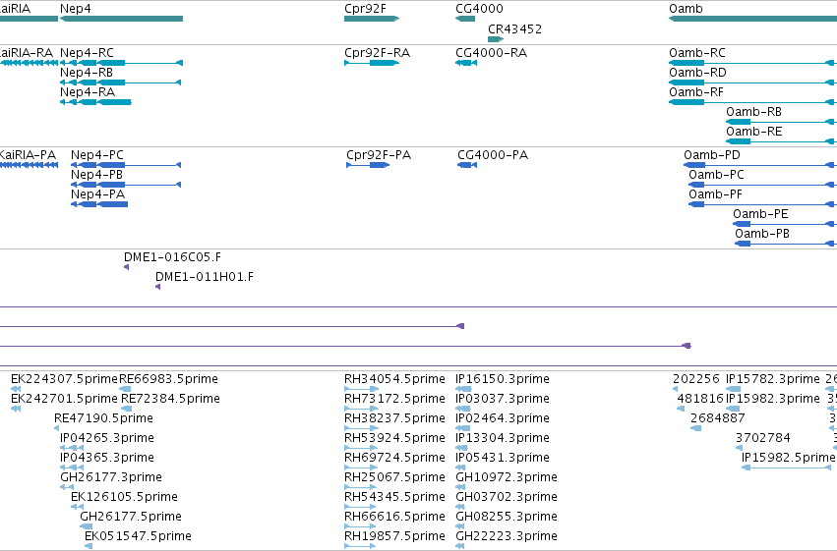This screenshot has width=837, height=551.
Task: Click the CG4000-RA transcript glyph
Action: (466, 63)
